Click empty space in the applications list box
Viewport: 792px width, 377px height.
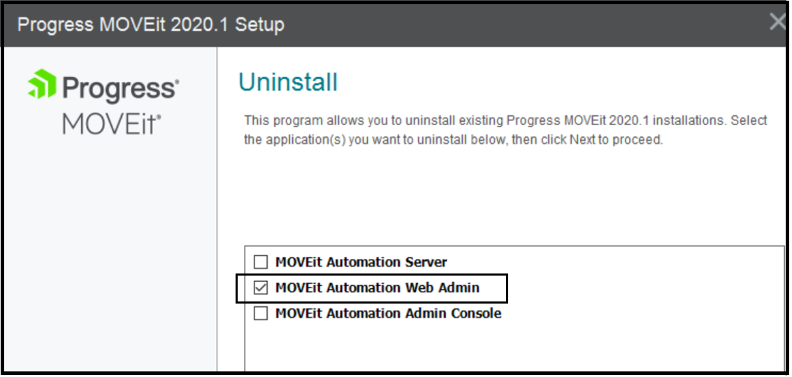(x=514, y=346)
